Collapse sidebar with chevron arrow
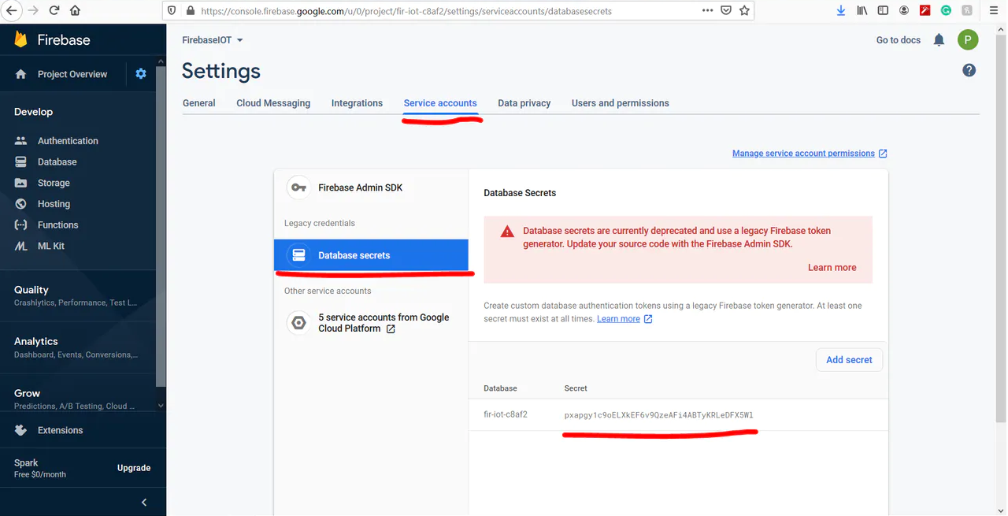The image size is (1008, 516). pos(143,503)
